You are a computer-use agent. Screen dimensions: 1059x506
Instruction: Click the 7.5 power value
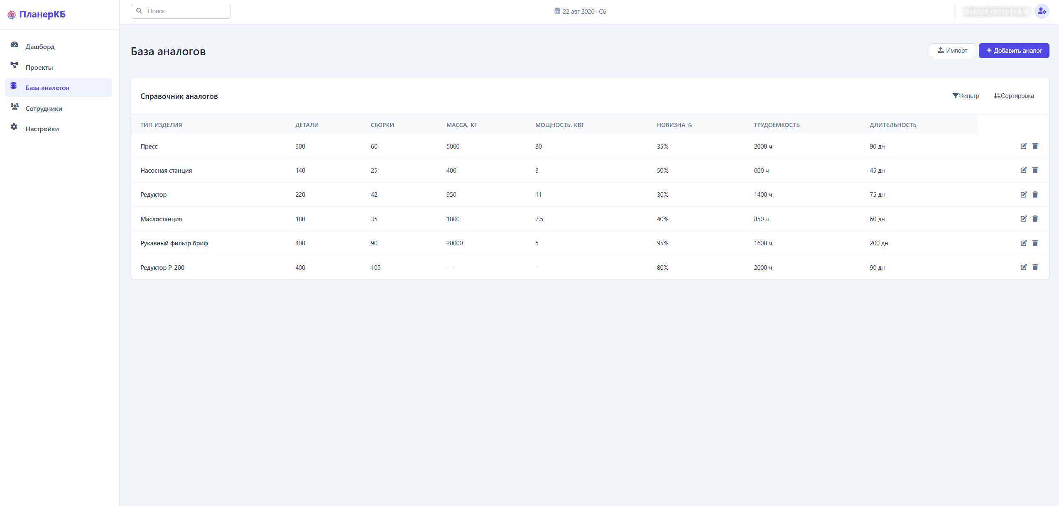(539, 219)
